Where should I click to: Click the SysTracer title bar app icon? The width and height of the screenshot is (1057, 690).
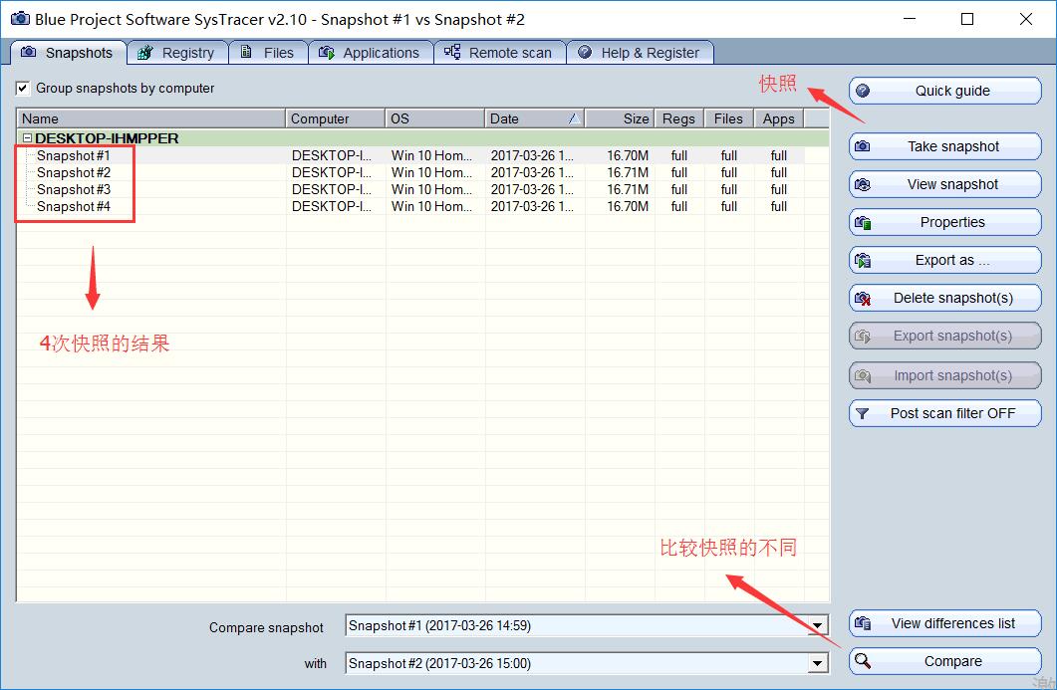20,18
